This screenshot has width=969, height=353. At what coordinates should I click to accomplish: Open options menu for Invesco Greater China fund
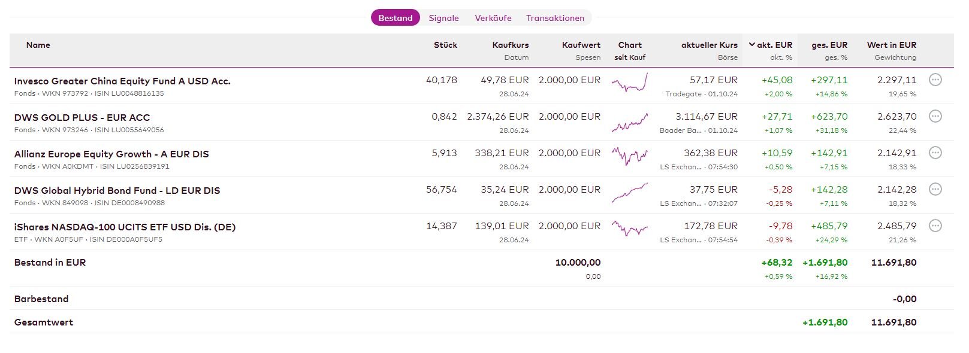click(935, 80)
